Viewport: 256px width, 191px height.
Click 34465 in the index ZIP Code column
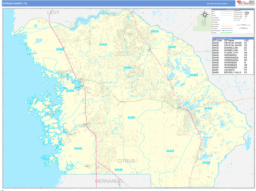215,72
